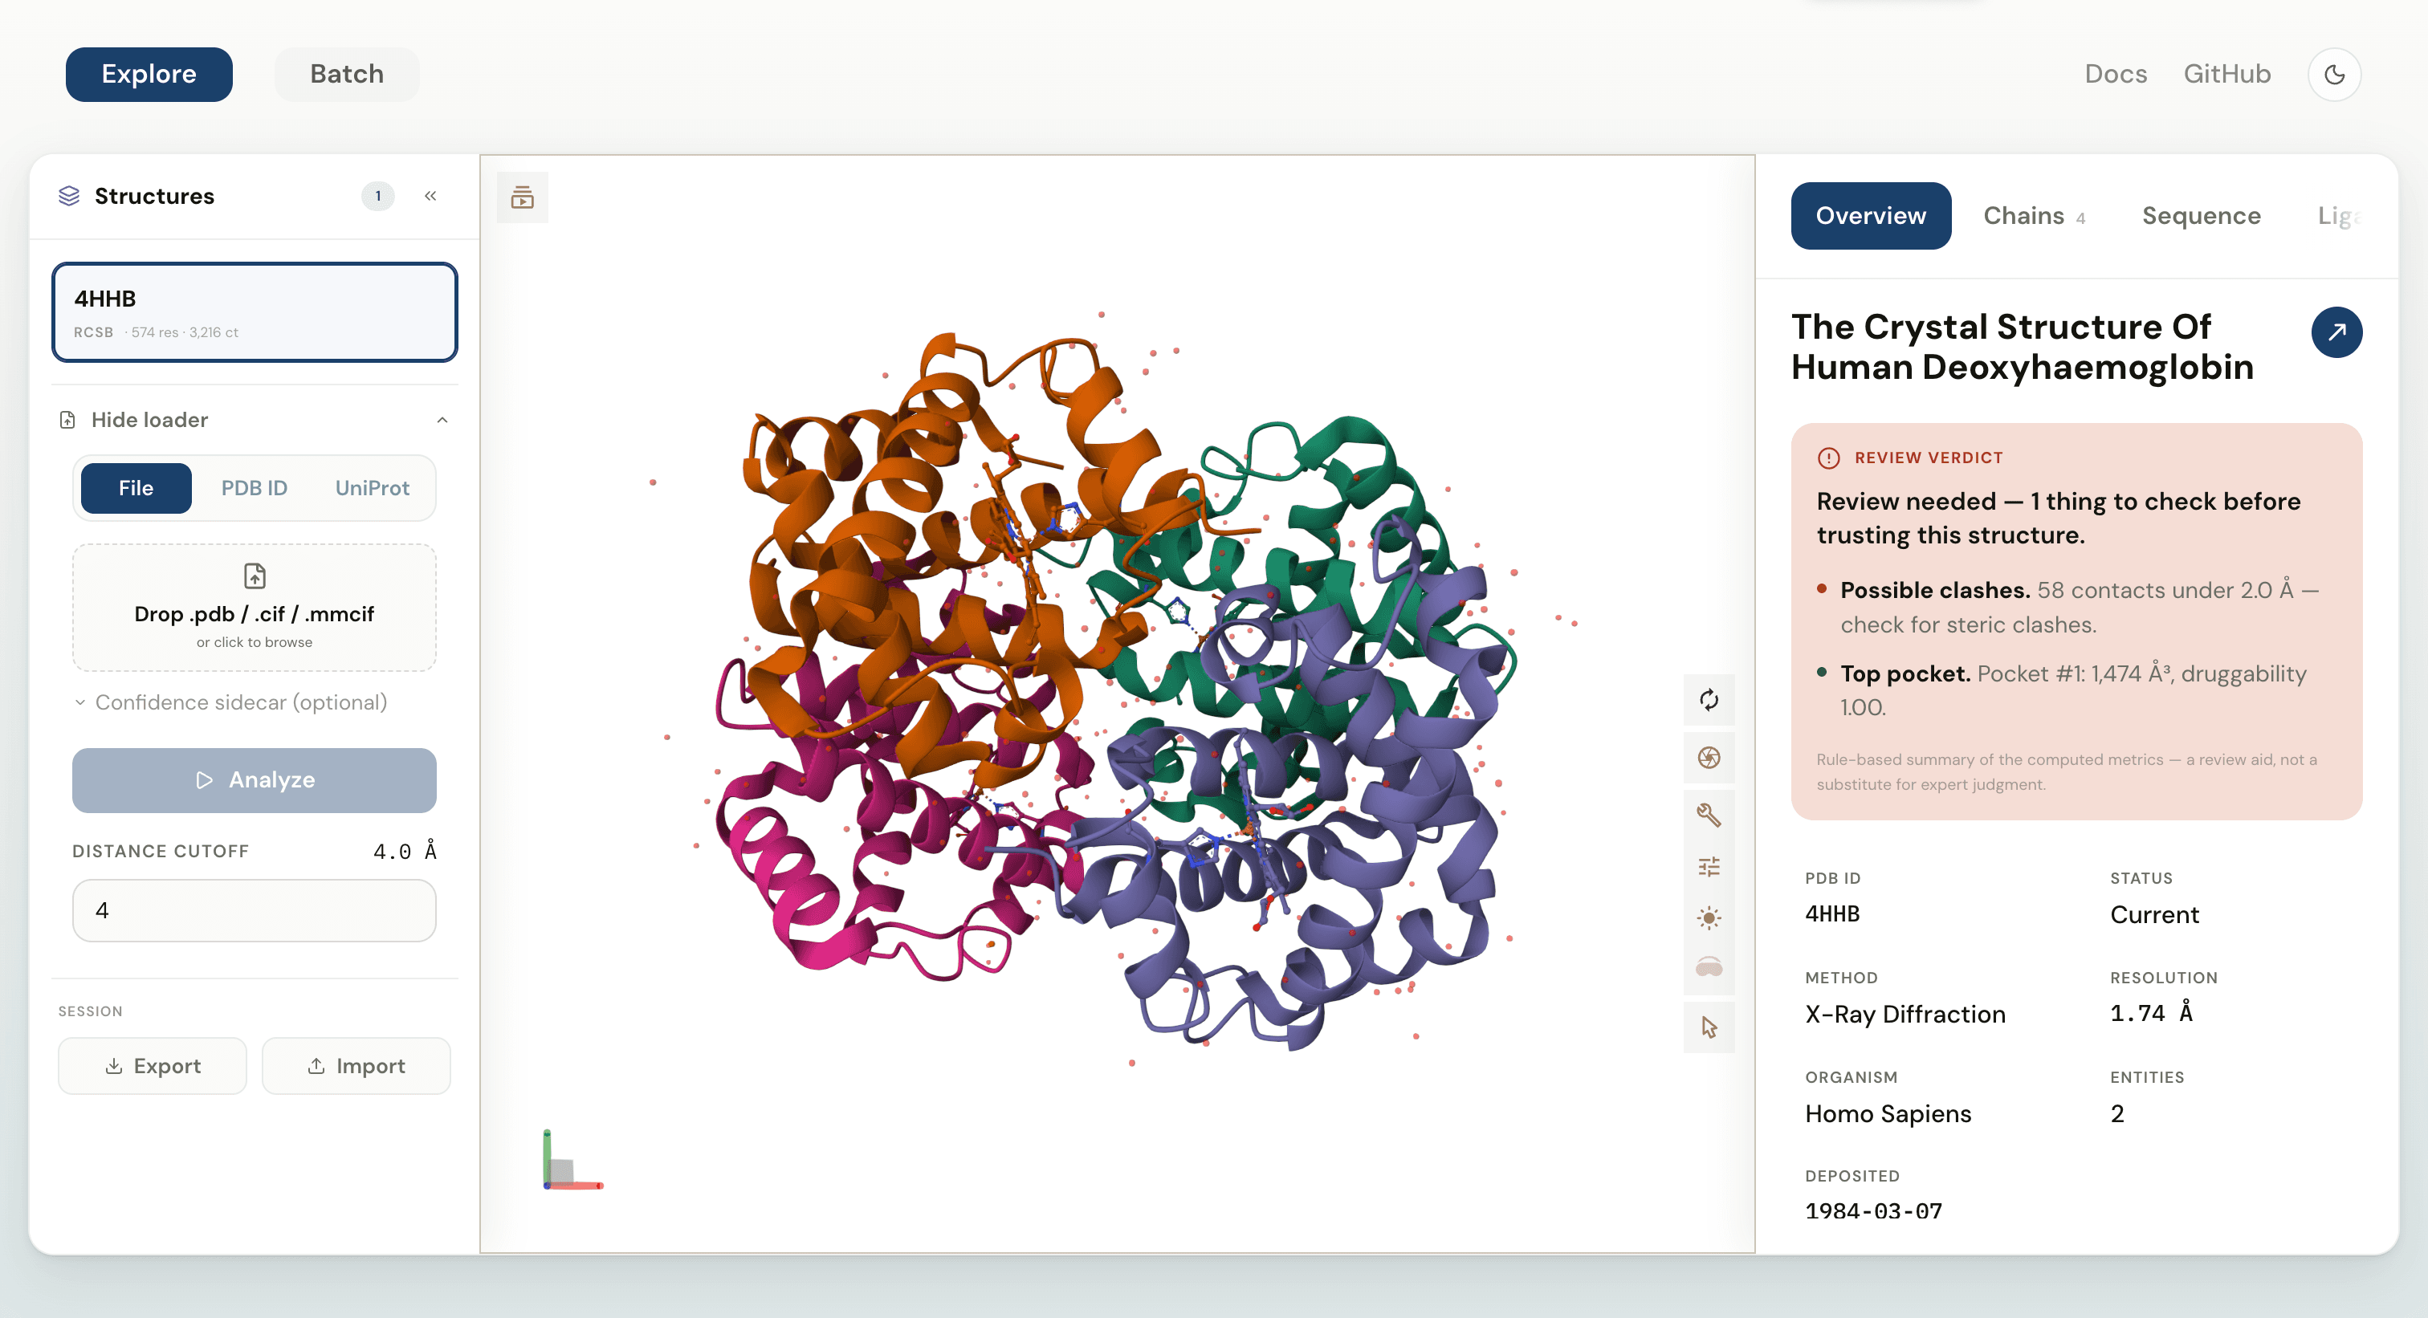2428x1318 pixels.
Task: Toggle the animation/state tree icon in viewer
Action: pyautogui.click(x=522, y=197)
